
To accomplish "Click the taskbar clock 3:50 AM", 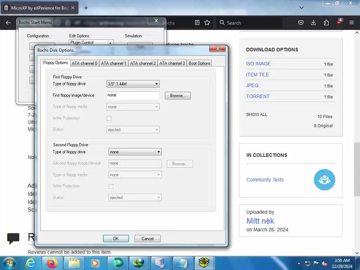I will click(342, 261).
